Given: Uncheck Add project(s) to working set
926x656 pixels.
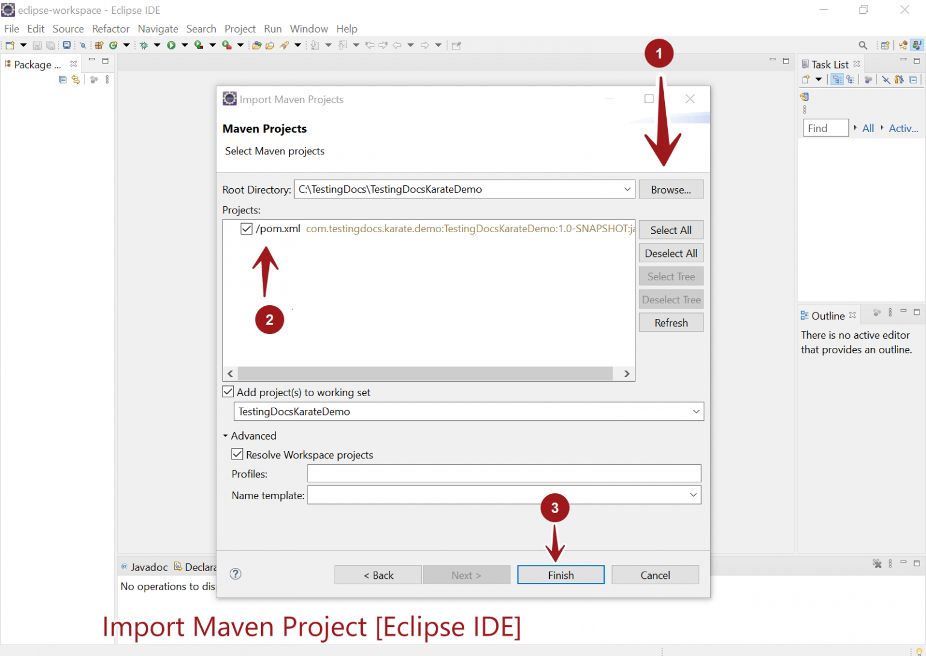Looking at the screenshot, I should pyautogui.click(x=227, y=391).
